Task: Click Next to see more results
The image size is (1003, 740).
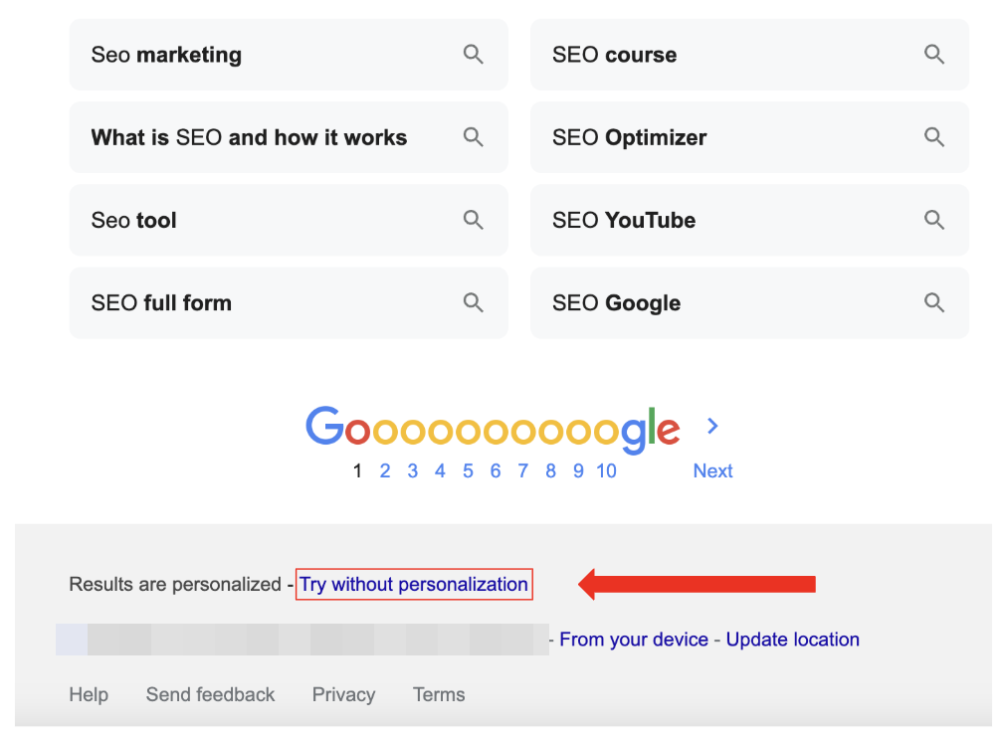Action: click(712, 470)
